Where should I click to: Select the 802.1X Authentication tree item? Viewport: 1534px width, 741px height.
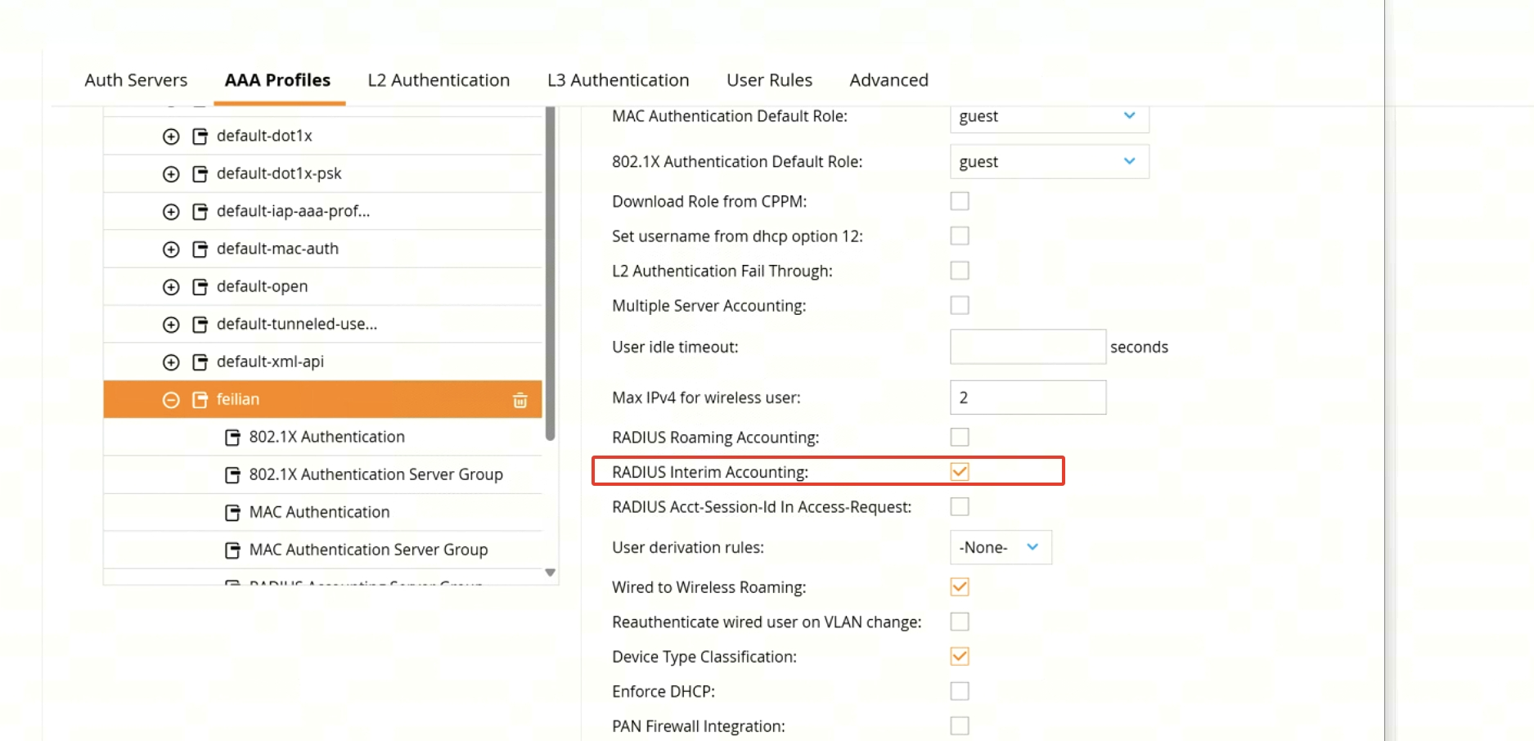click(322, 438)
